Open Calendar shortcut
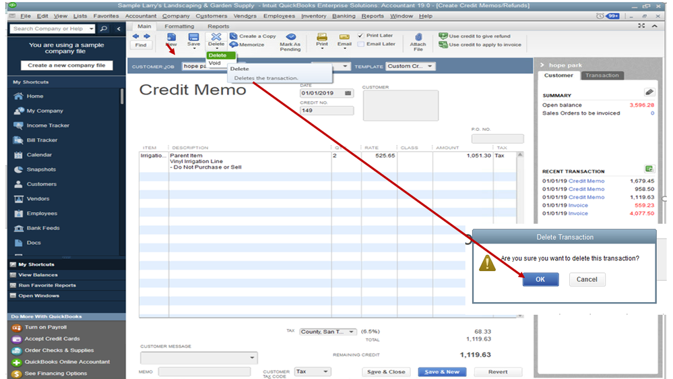Screen dimensions: 673x379 pyautogui.click(x=39, y=154)
